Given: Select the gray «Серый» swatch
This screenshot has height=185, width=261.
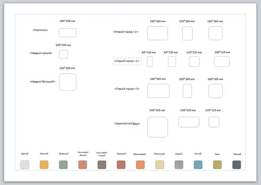Looking at the screenshot, I should tap(179, 165).
